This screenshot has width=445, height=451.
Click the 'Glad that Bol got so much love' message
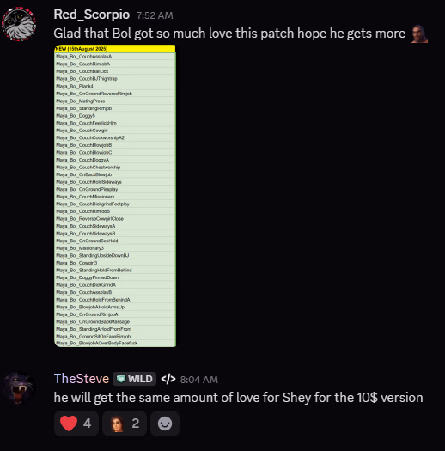pyautogui.click(x=229, y=34)
